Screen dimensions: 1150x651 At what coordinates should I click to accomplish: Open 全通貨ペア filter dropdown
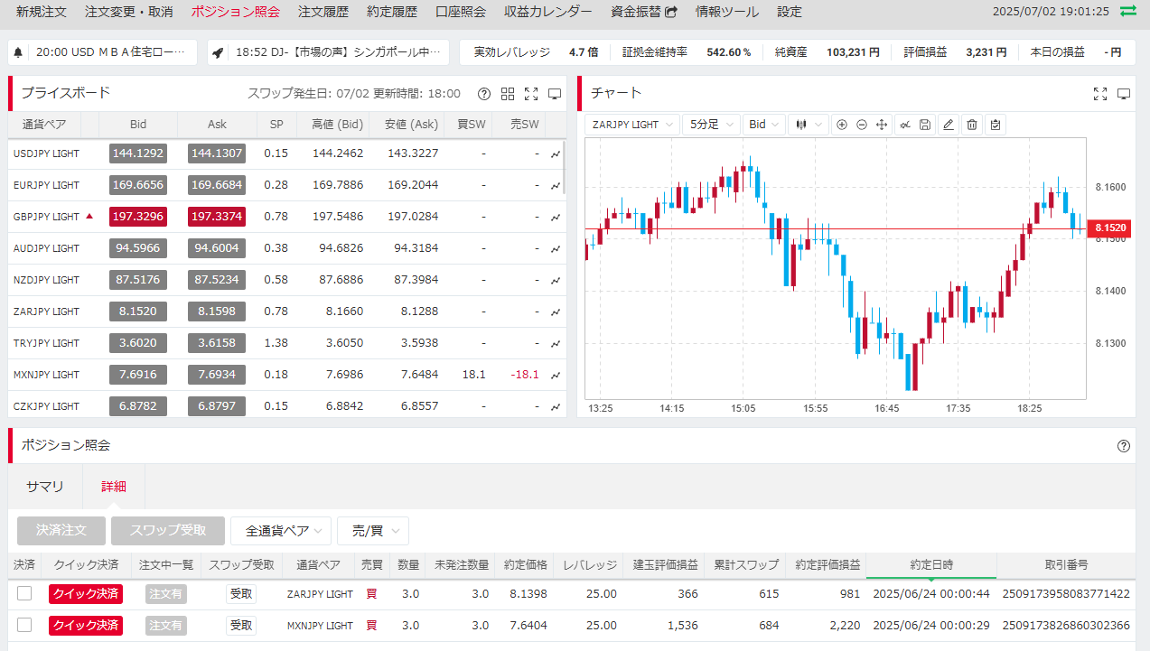coord(281,531)
